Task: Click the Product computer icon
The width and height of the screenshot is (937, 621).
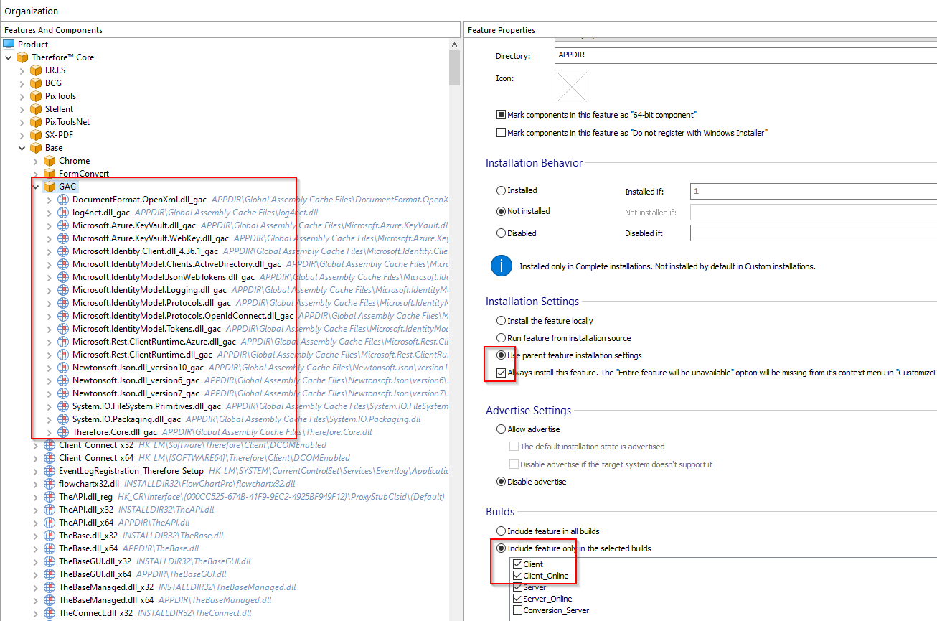Action: point(9,45)
